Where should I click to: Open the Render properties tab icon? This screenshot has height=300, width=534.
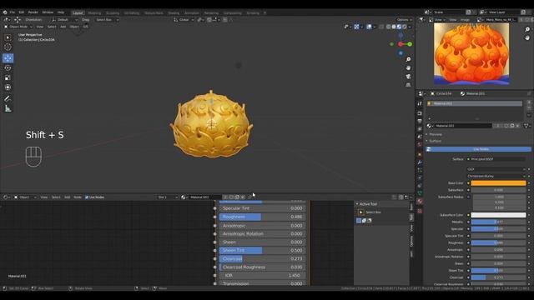(x=420, y=113)
